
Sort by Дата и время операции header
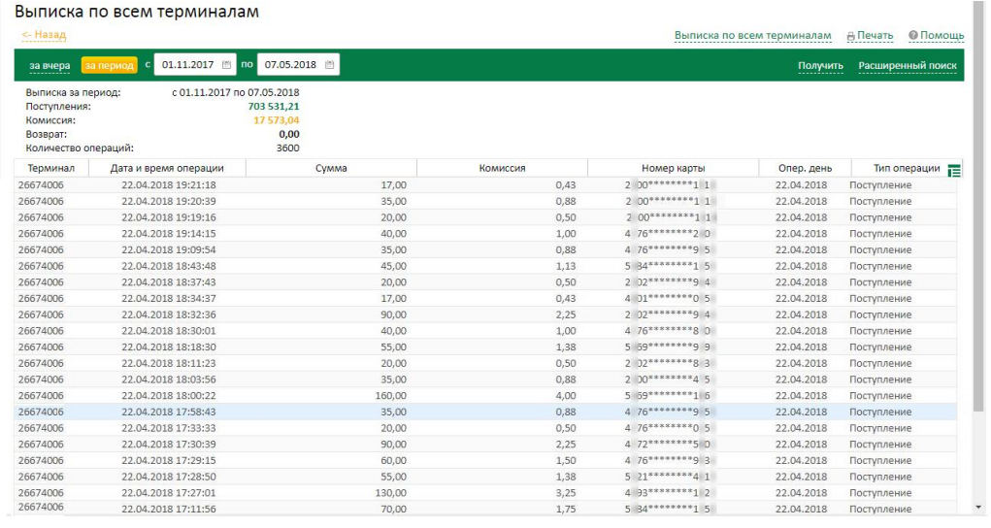coord(167,168)
